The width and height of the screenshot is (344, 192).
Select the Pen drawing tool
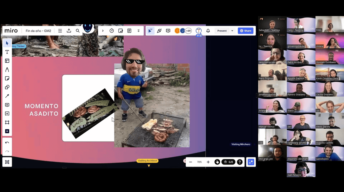[7, 70]
